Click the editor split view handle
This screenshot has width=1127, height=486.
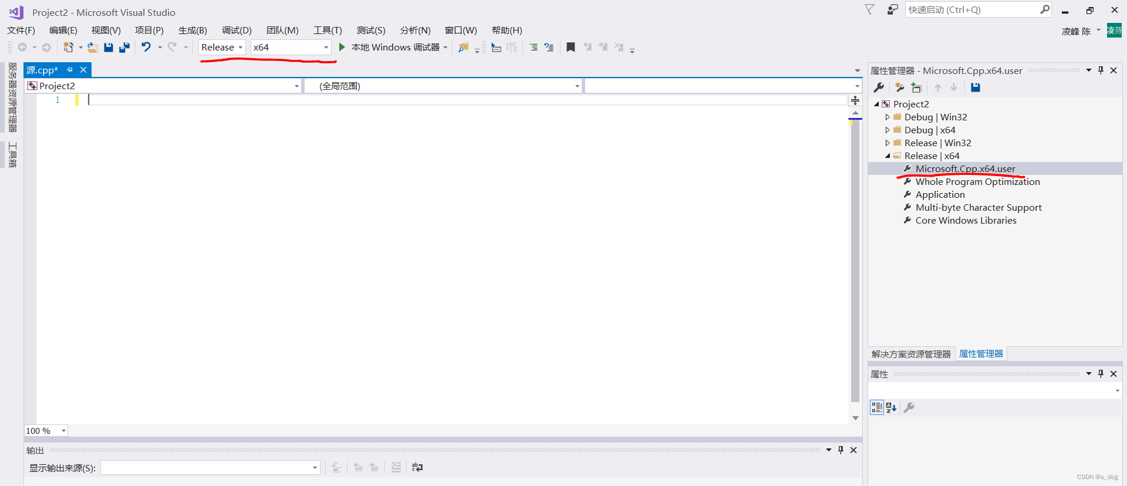(855, 100)
